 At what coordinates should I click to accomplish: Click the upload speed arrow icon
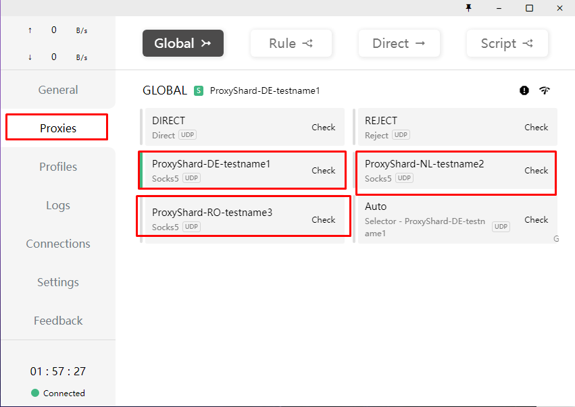click(x=30, y=30)
